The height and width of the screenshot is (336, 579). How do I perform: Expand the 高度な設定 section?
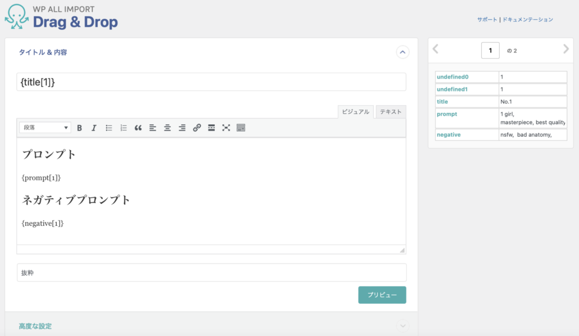point(403,326)
